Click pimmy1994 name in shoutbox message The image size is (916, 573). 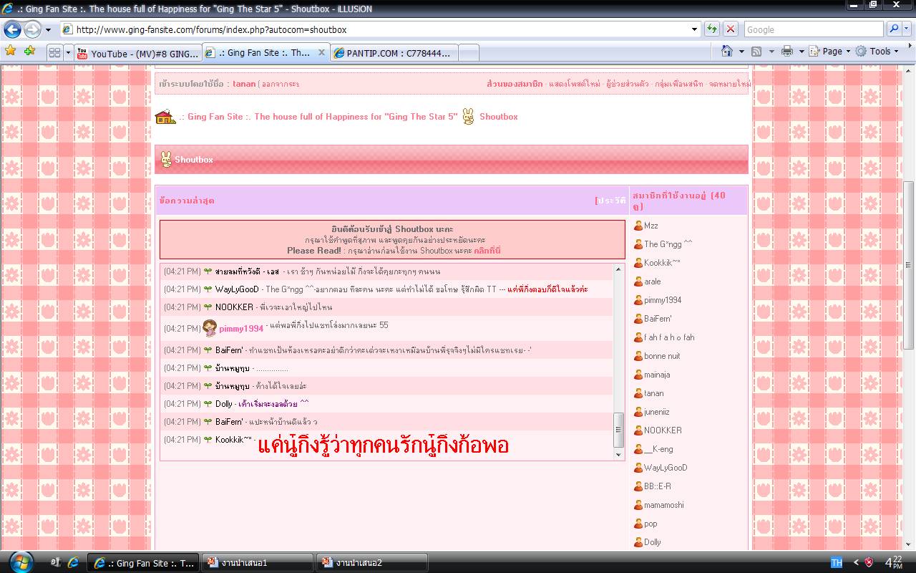pos(241,328)
